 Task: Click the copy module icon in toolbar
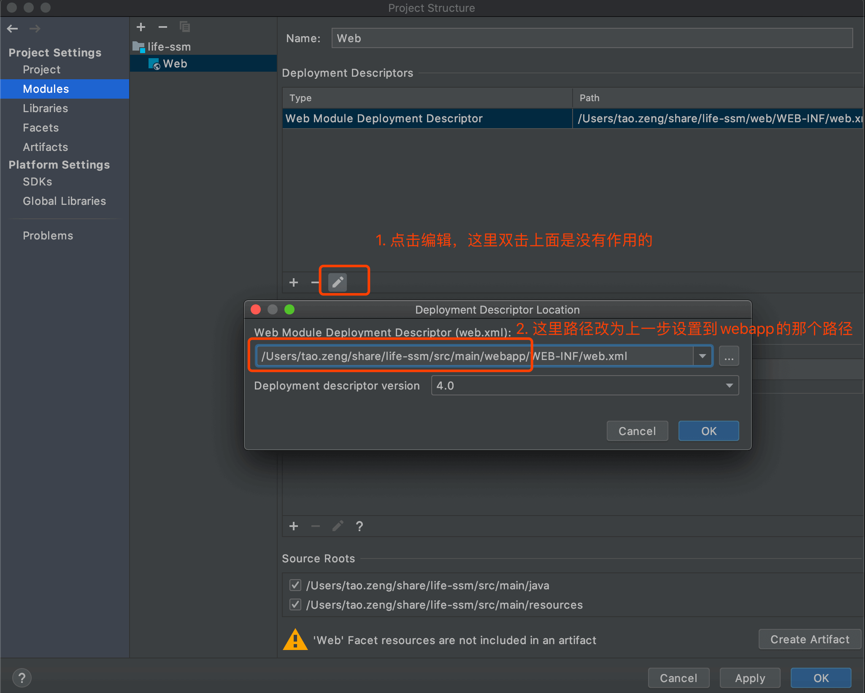184,27
